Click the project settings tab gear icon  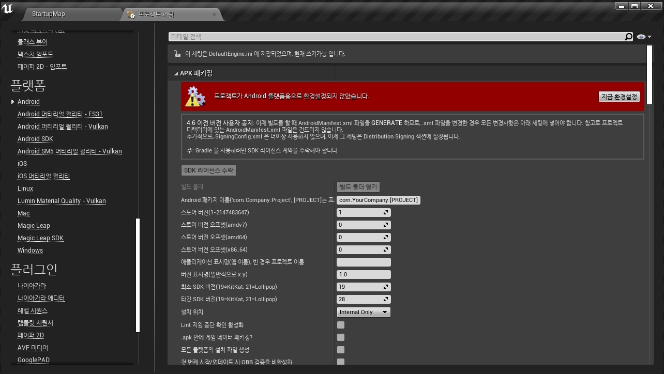(x=131, y=14)
